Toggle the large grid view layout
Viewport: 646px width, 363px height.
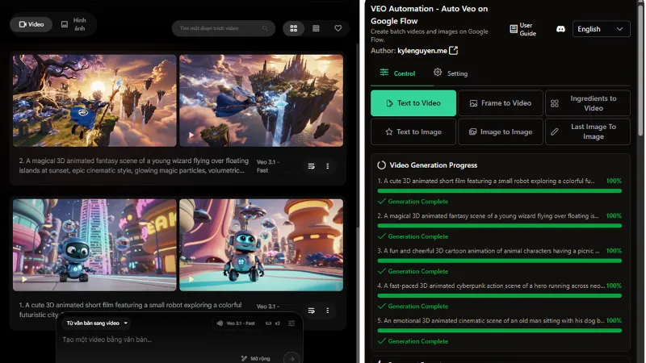pos(293,28)
